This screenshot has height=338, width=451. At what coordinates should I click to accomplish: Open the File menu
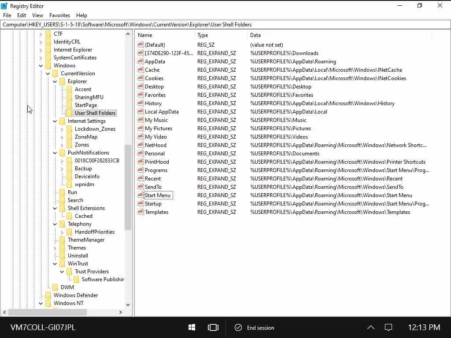tap(7, 15)
